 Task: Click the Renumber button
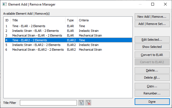152,93
